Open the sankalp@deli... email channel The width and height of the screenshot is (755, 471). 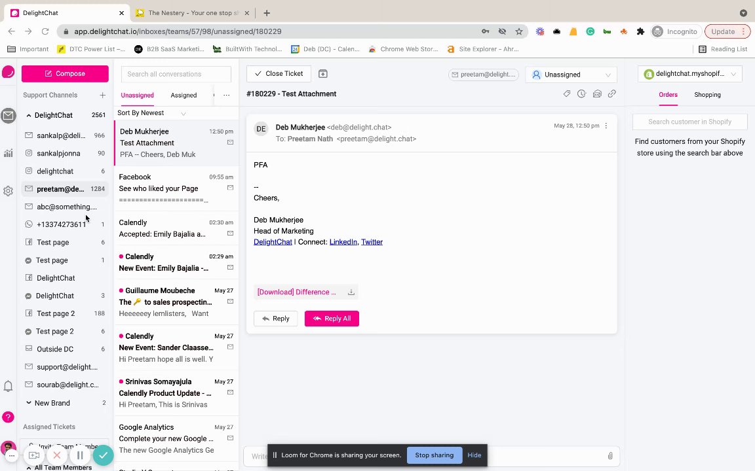click(x=65, y=135)
